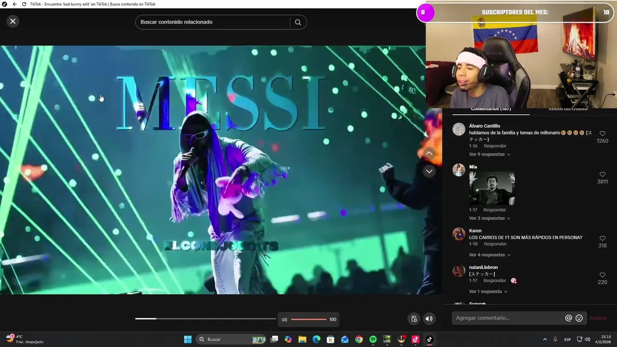This screenshot has height=347, width=617.
Task: Click Álvaro Cantillo's avatar
Action: (x=459, y=129)
